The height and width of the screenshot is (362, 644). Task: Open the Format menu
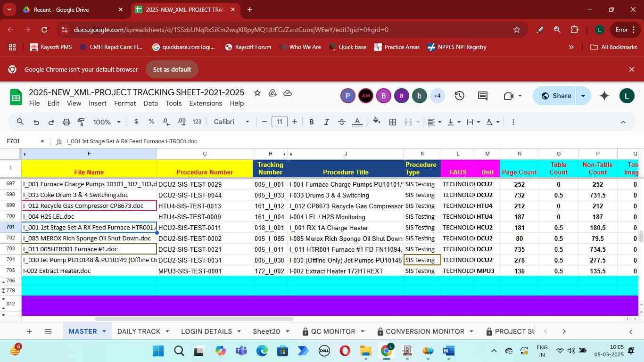pyautogui.click(x=125, y=103)
